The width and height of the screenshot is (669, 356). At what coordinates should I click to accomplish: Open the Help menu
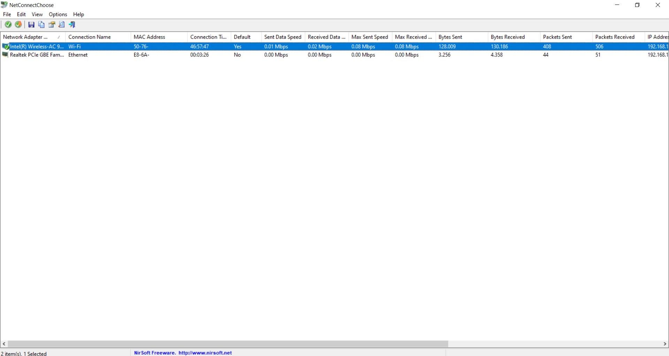[78, 14]
